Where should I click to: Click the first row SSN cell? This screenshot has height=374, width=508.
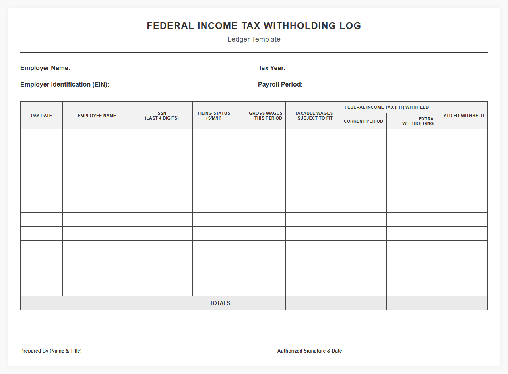[x=162, y=136]
